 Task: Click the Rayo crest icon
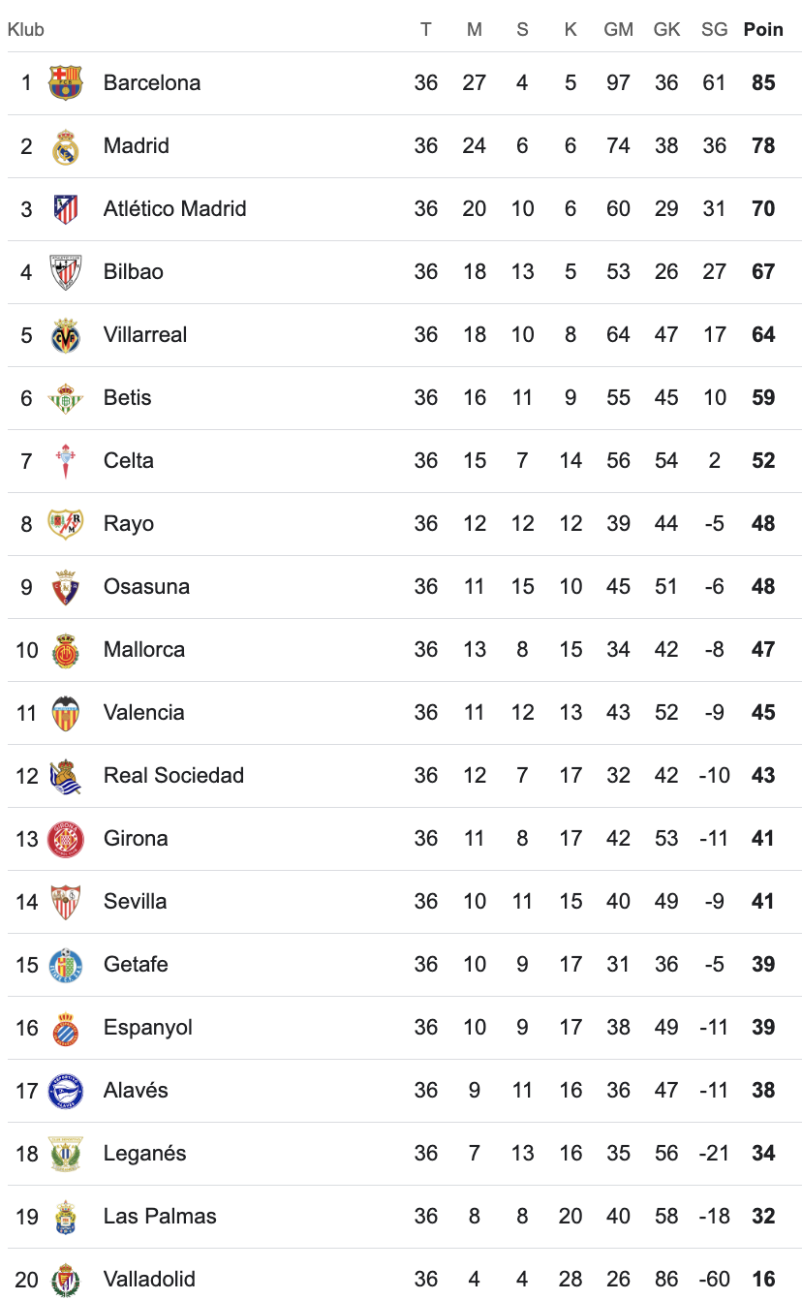pyautogui.click(x=66, y=524)
